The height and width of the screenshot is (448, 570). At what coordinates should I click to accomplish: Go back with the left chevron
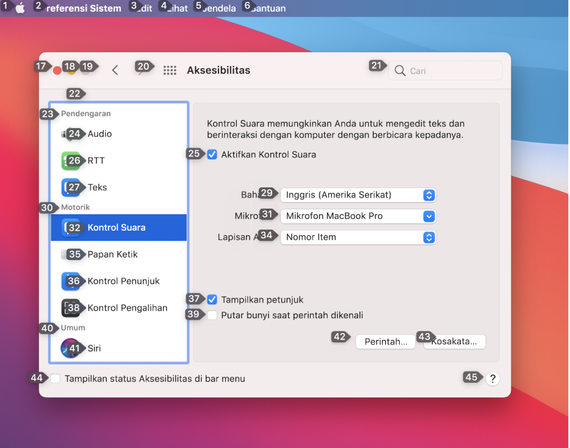pyautogui.click(x=115, y=70)
